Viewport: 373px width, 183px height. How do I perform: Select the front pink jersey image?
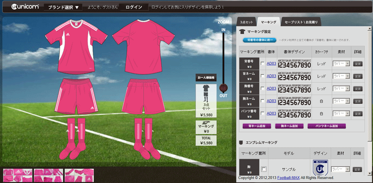[76, 47]
